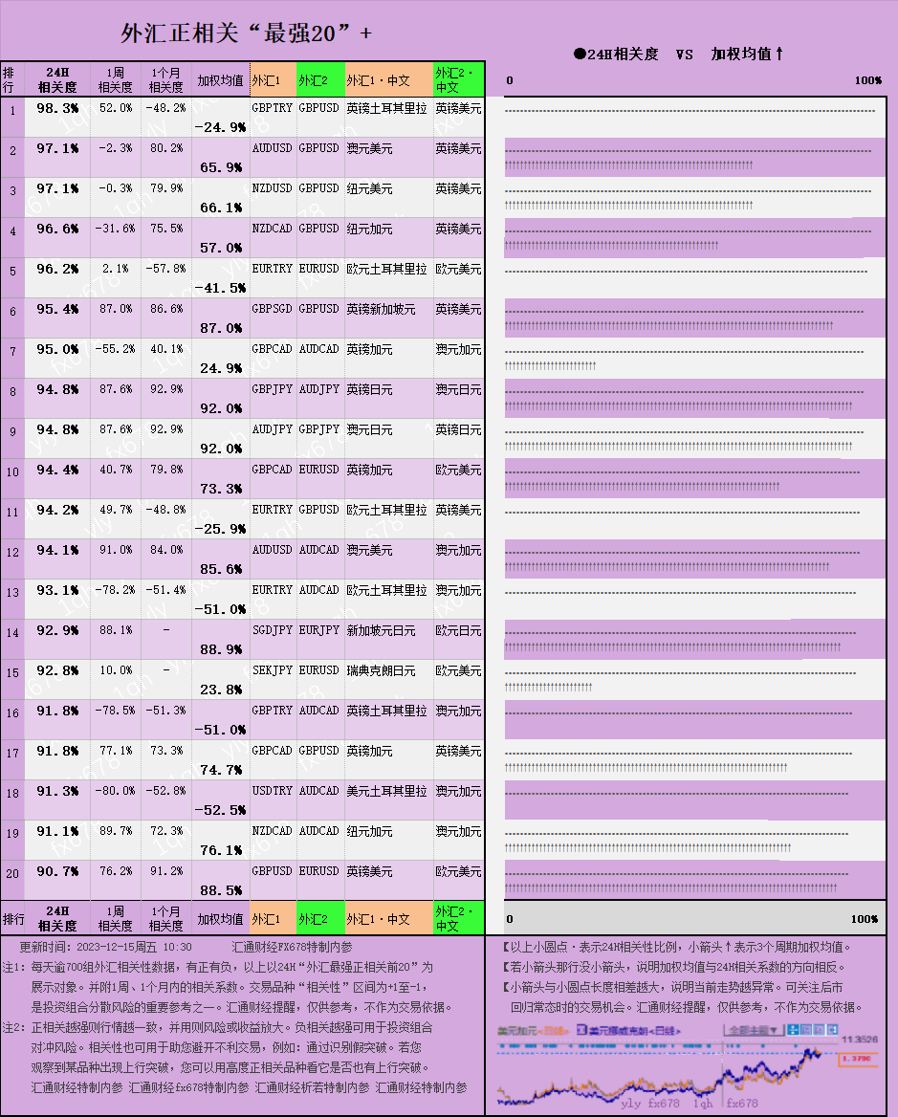The image size is (898, 1117).
Task: Click the small document icon before 美元挪威克朗
Action: pos(581,1030)
